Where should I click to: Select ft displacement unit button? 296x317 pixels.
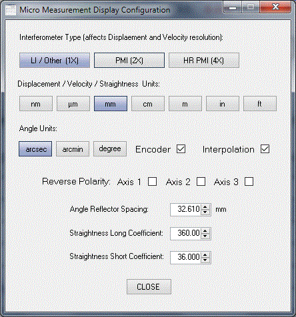point(260,104)
